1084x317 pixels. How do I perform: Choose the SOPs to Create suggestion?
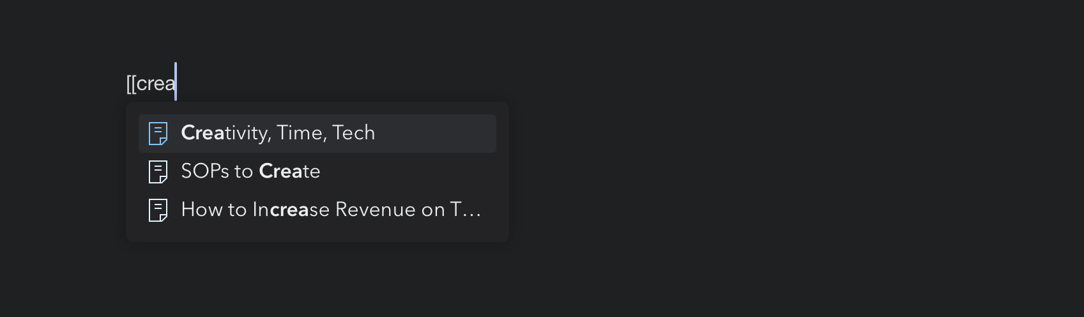(x=317, y=172)
